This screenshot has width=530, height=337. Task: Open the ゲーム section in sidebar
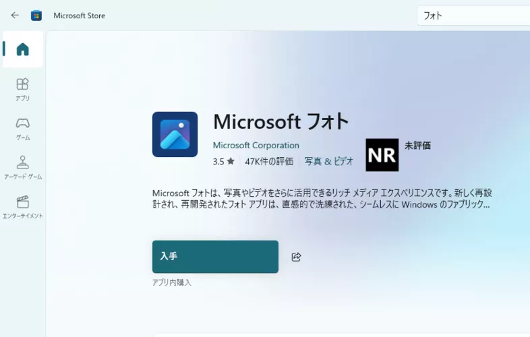[23, 129]
